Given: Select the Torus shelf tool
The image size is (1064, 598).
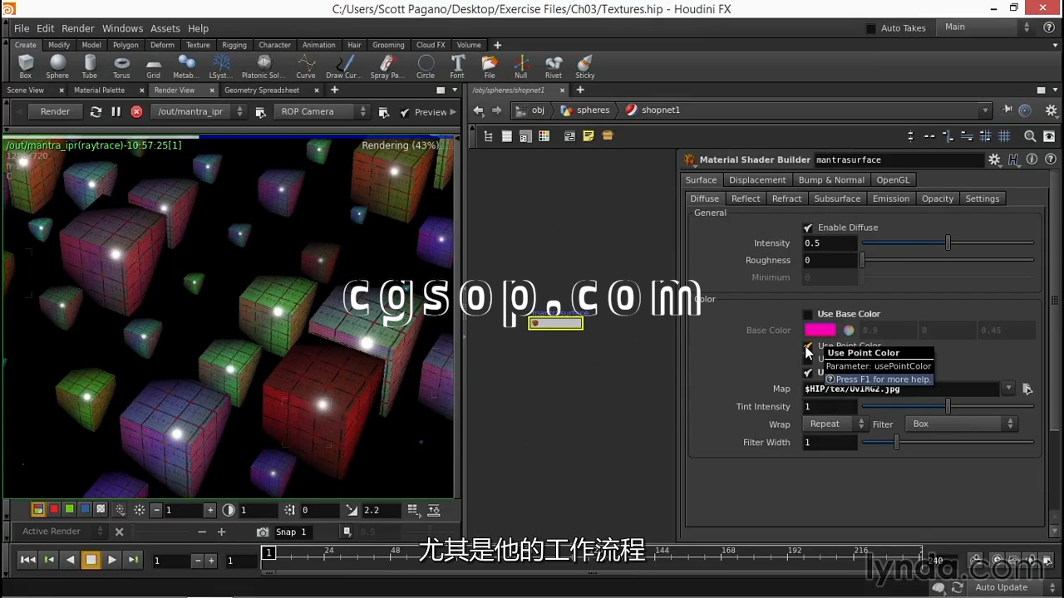Looking at the screenshot, I should coord(121,66).
